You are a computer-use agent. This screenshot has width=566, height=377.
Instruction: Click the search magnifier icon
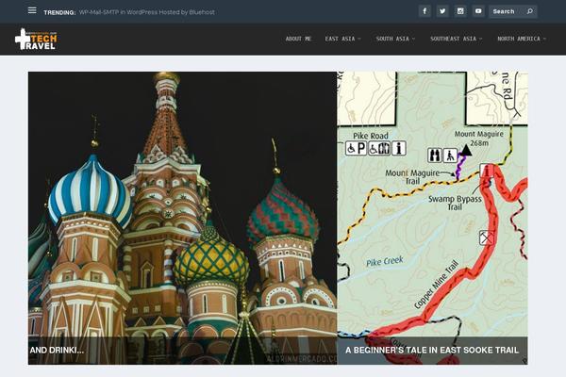529,11
